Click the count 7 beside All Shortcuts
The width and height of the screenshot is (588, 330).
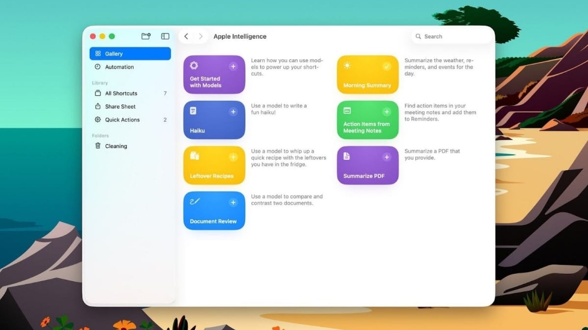(x=165, y=93)
